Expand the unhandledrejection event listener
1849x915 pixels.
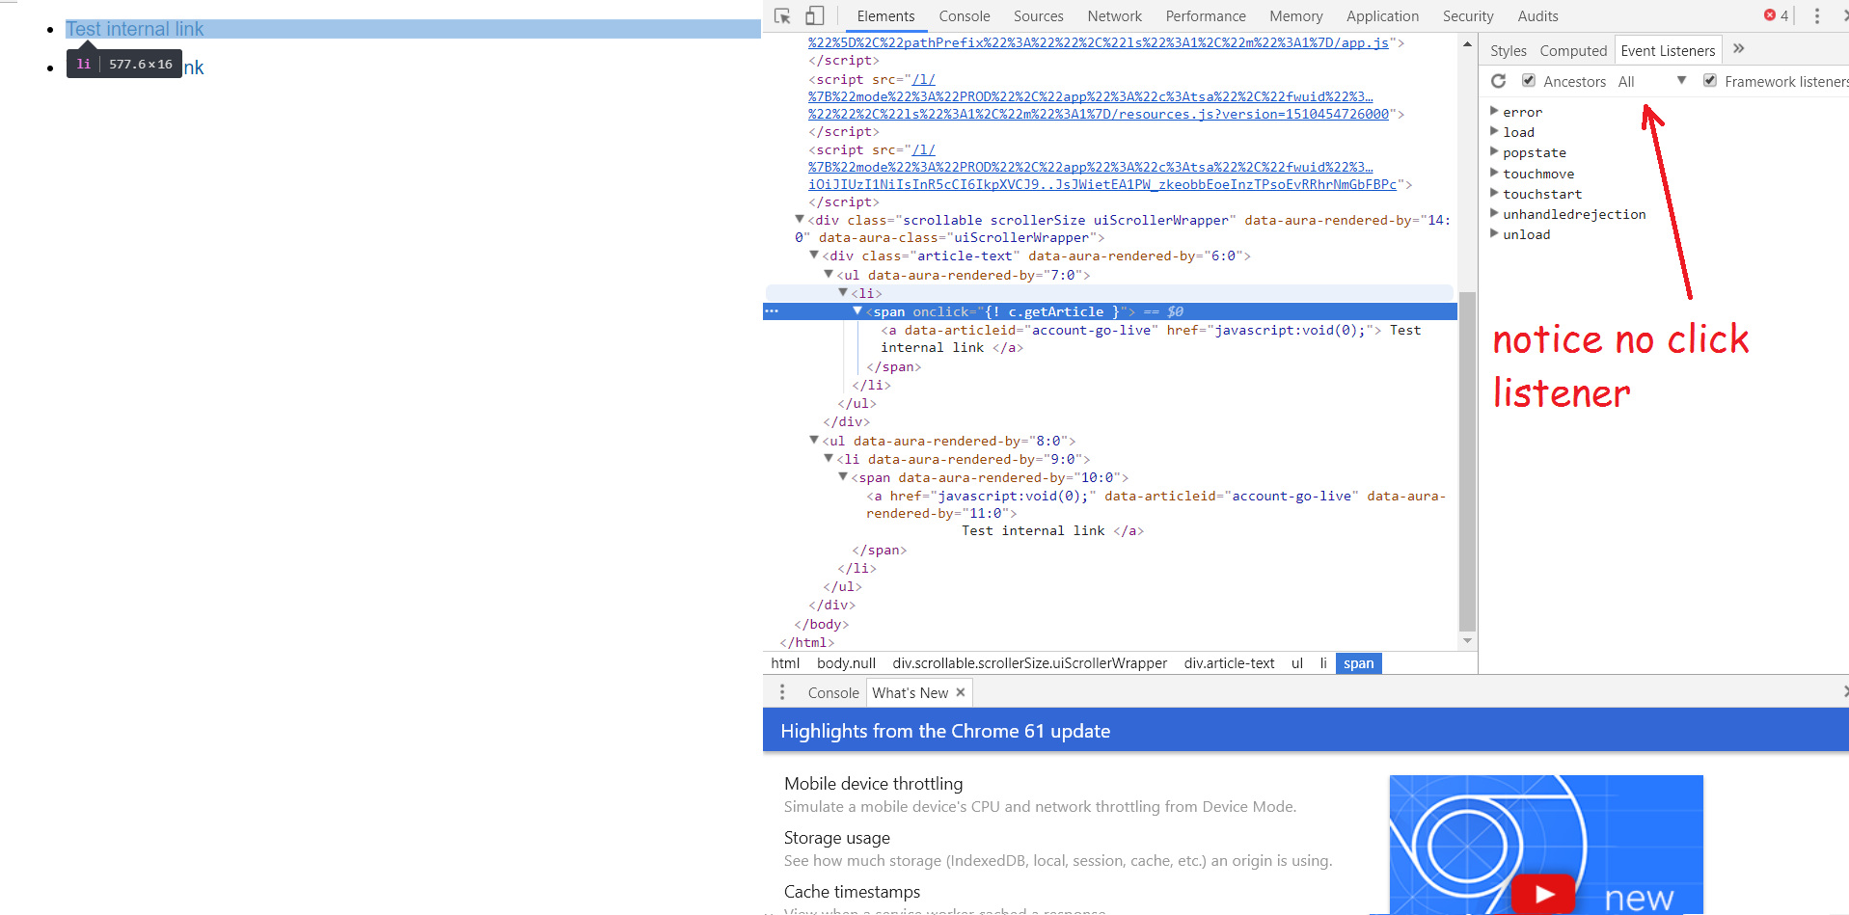(x=1494, y=213)
